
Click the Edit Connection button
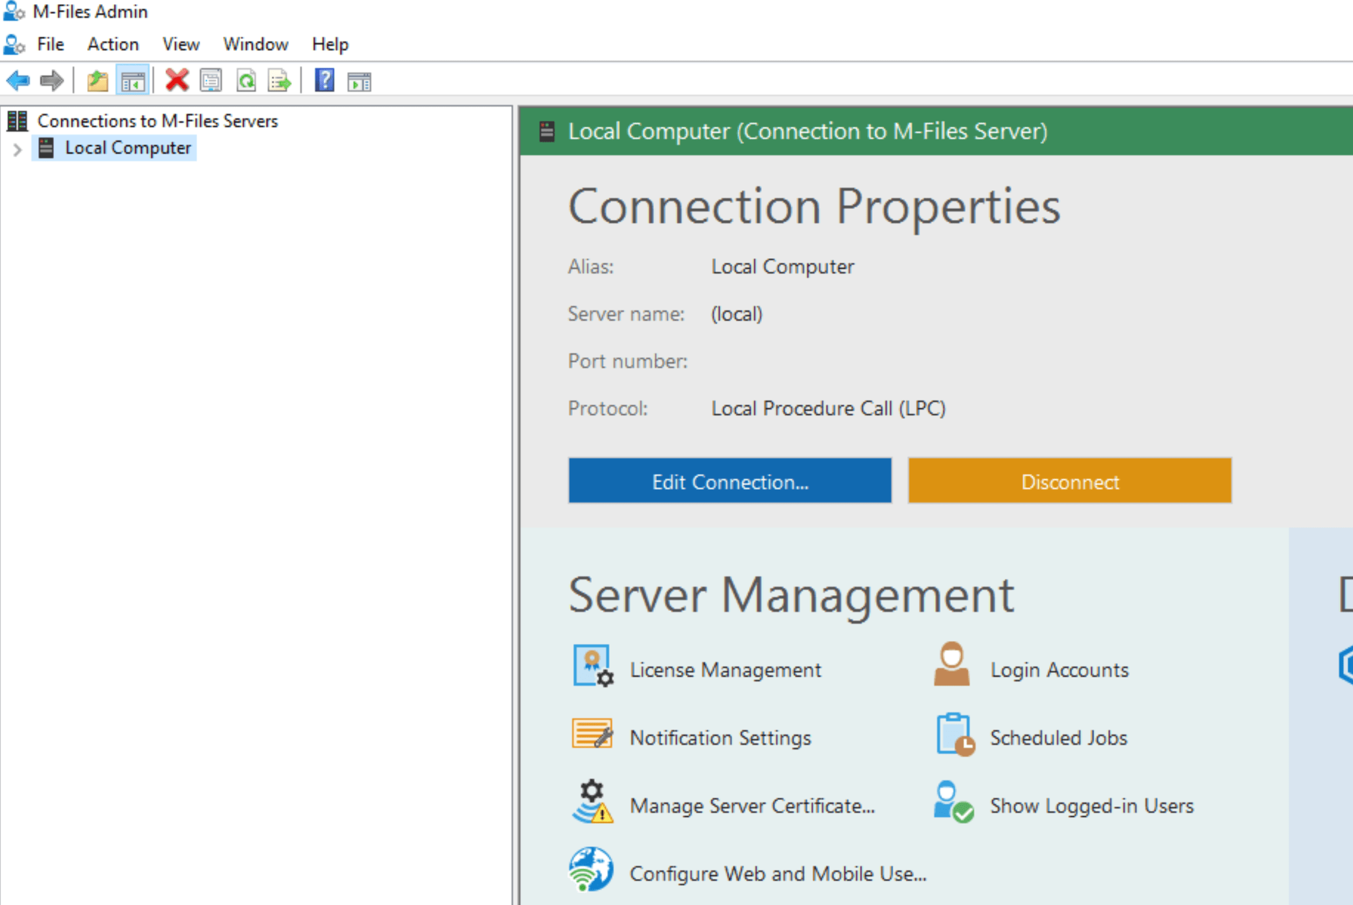point(729,481)
